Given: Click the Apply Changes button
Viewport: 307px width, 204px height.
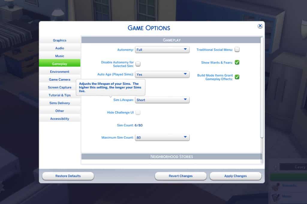Looking at the screenshot, I should (x=236, y=176).
